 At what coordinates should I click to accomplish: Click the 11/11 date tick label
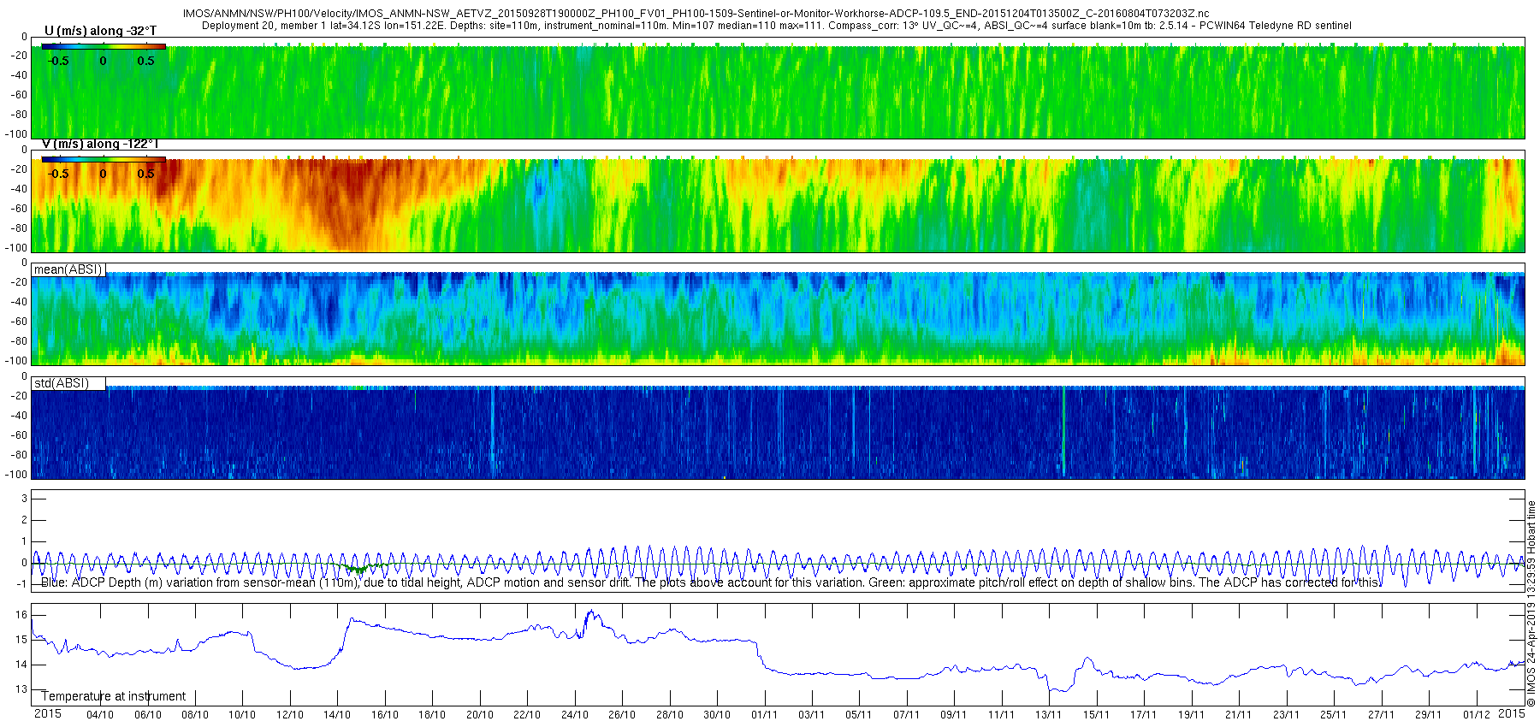tap(1002, 715)
